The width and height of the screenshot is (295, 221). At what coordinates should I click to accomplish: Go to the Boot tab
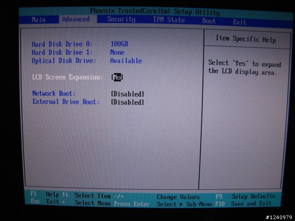209,21
